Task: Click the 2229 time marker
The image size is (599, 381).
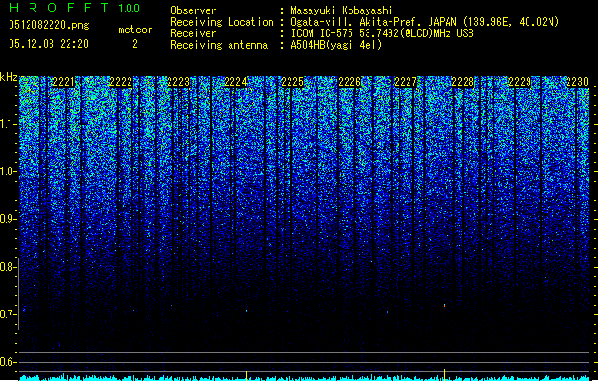Action: click(520, 82)
